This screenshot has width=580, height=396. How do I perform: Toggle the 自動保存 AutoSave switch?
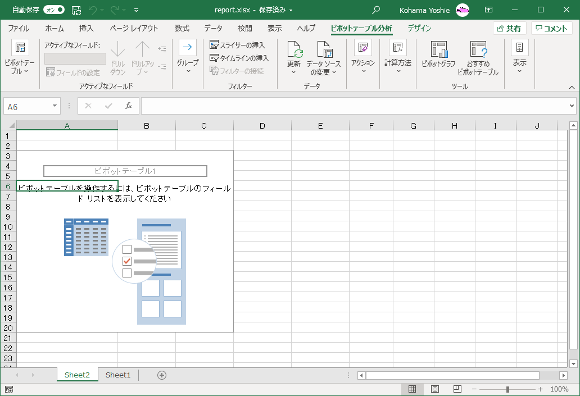53,10
